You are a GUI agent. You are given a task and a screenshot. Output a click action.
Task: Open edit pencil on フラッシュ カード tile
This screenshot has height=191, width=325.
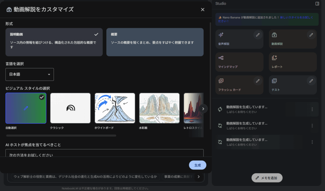point(258,81)
